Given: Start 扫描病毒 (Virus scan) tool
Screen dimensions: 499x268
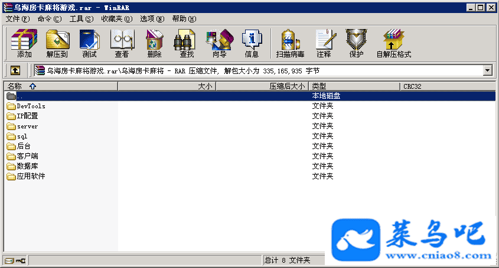Looking at the screenshot, I should (290, 44).
